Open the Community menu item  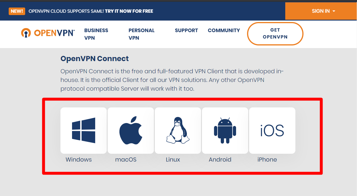click(224, 30)
